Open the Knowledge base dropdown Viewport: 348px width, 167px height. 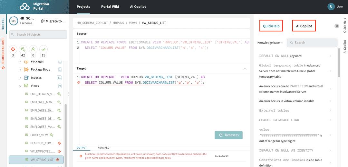[270, 43]
